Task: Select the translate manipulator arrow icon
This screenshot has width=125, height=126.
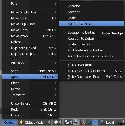Action: [x=89, y=122]
